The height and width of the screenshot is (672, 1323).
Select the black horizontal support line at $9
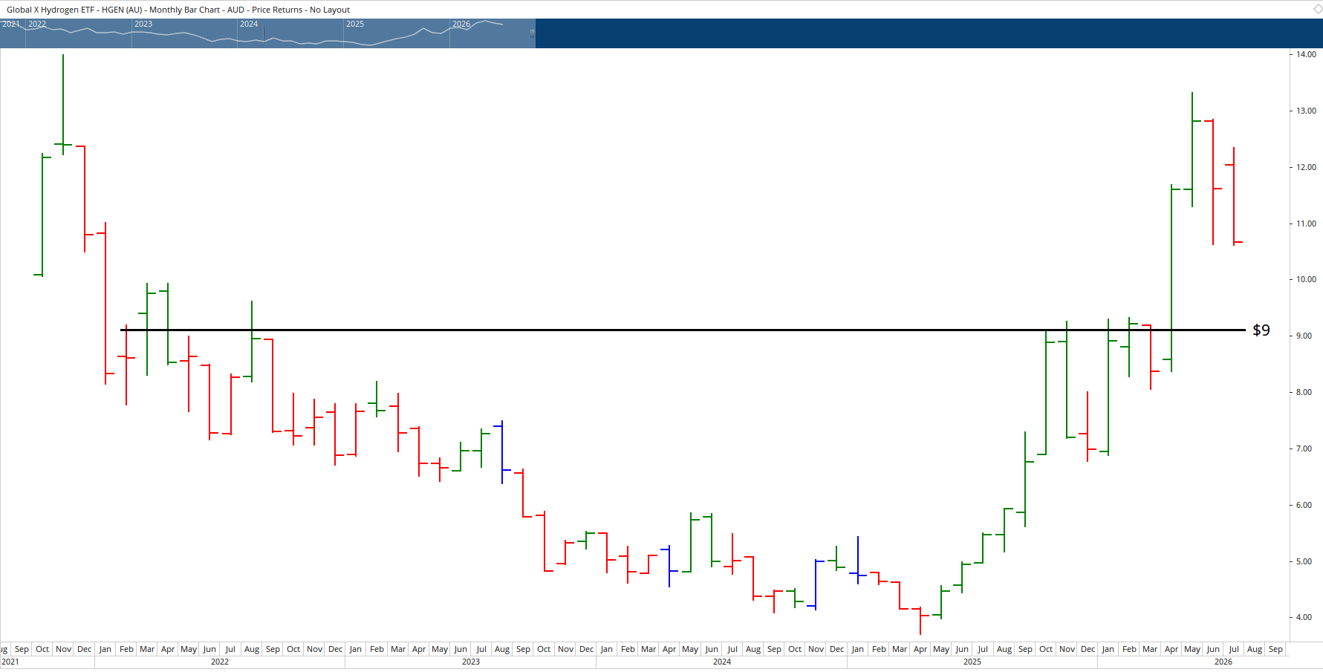point(683,330)
